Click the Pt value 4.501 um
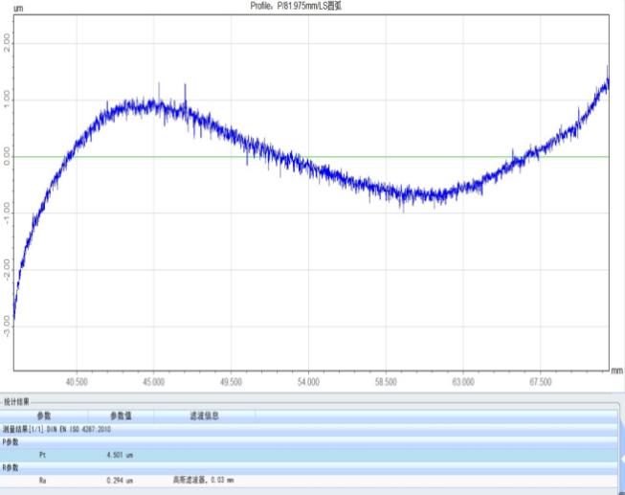The height and width of the screenshot is (495, 625). tap(120, 455)
